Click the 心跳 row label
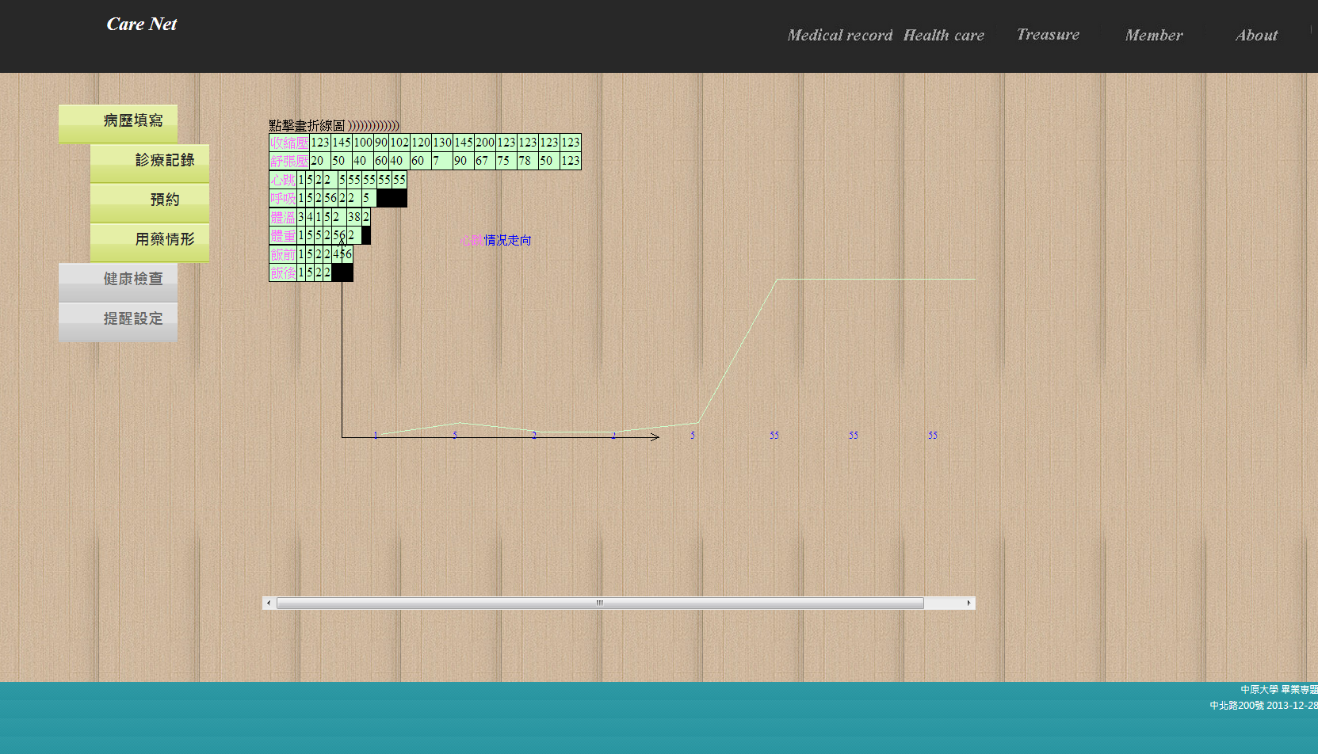Screen dimensions: 1318x754 tap(283, 180)
